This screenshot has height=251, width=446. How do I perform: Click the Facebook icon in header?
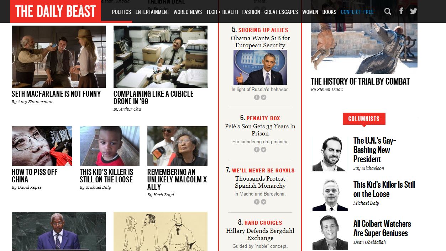tap(401, 11)
